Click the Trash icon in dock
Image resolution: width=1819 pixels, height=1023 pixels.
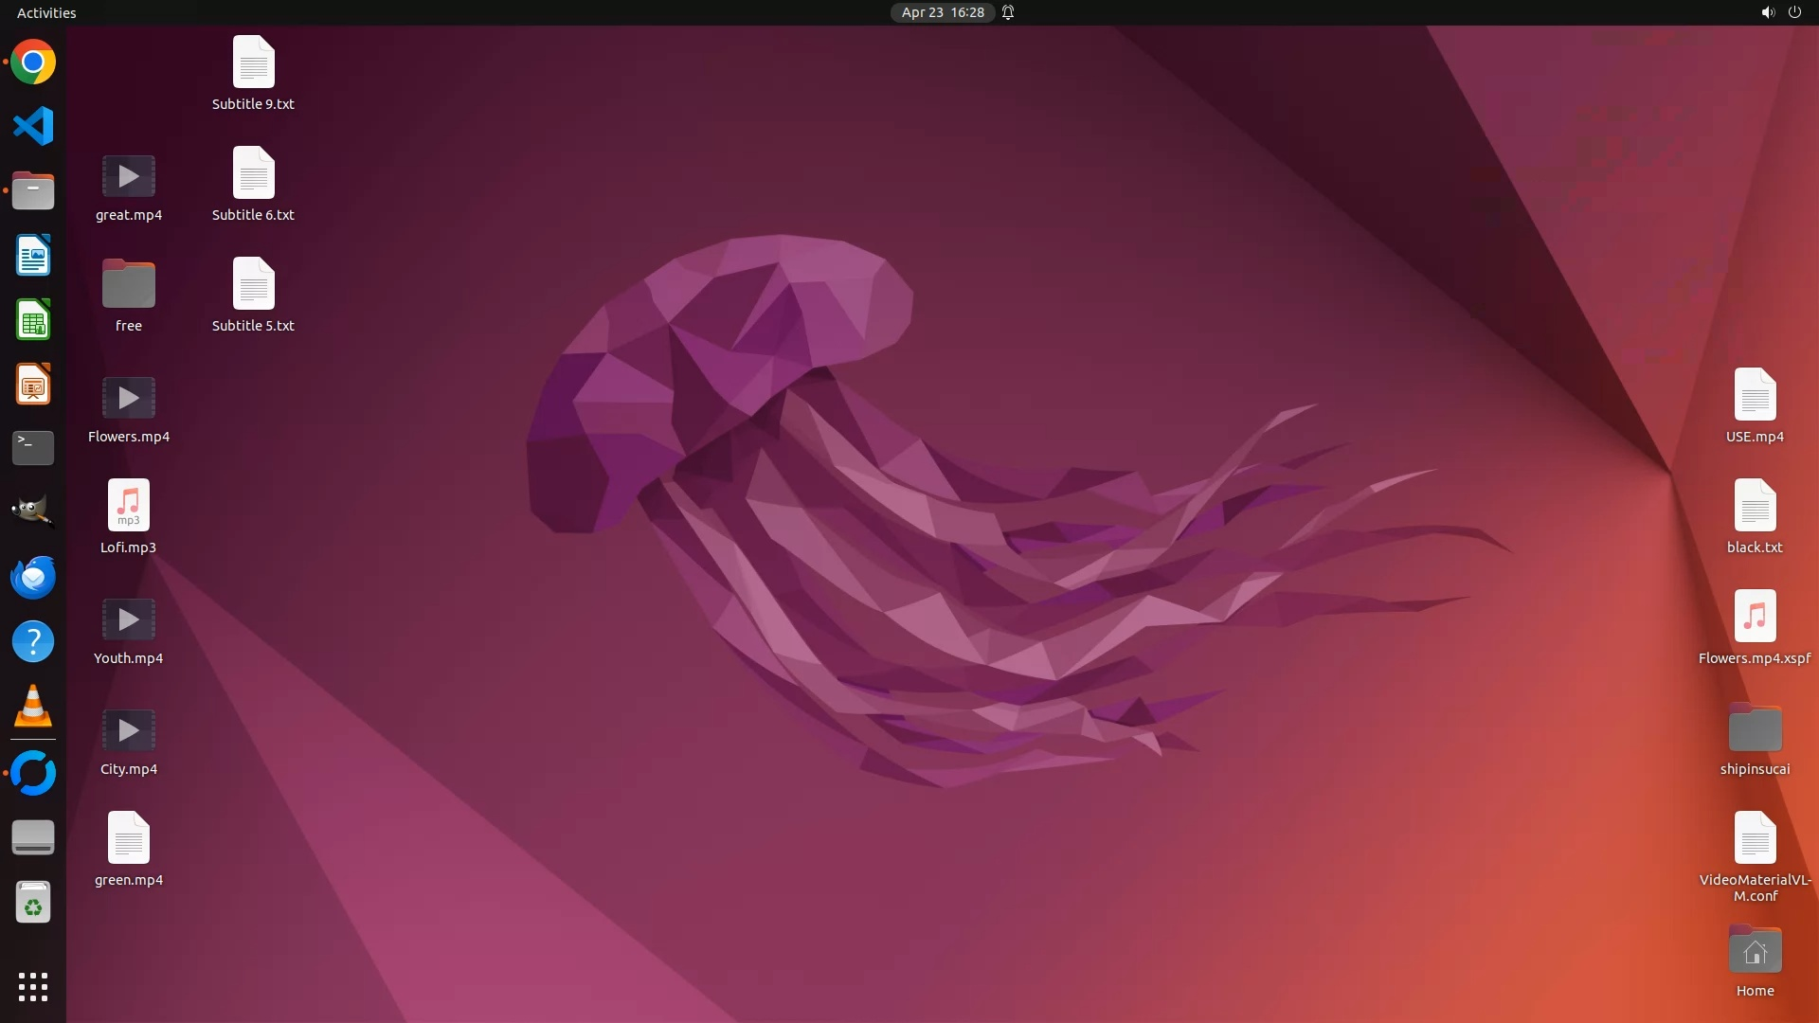[33, 903]
